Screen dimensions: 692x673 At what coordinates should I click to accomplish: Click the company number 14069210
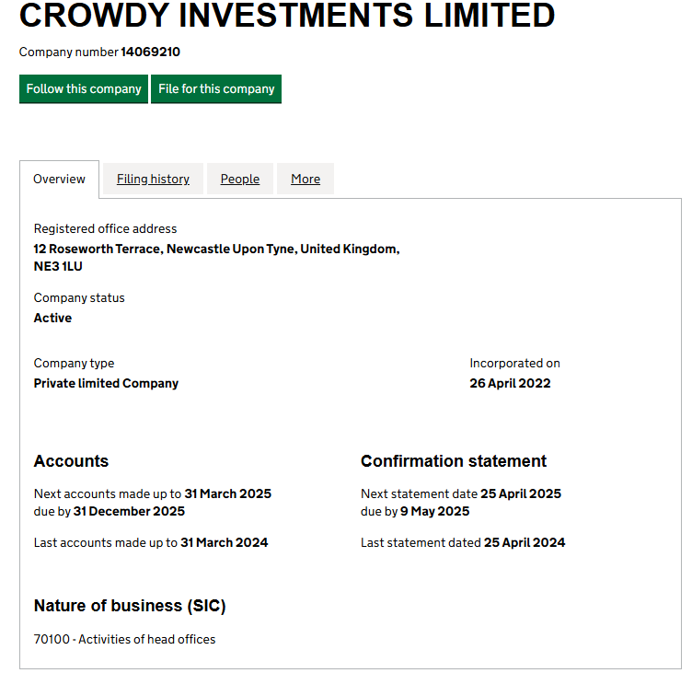coord(151,52)
